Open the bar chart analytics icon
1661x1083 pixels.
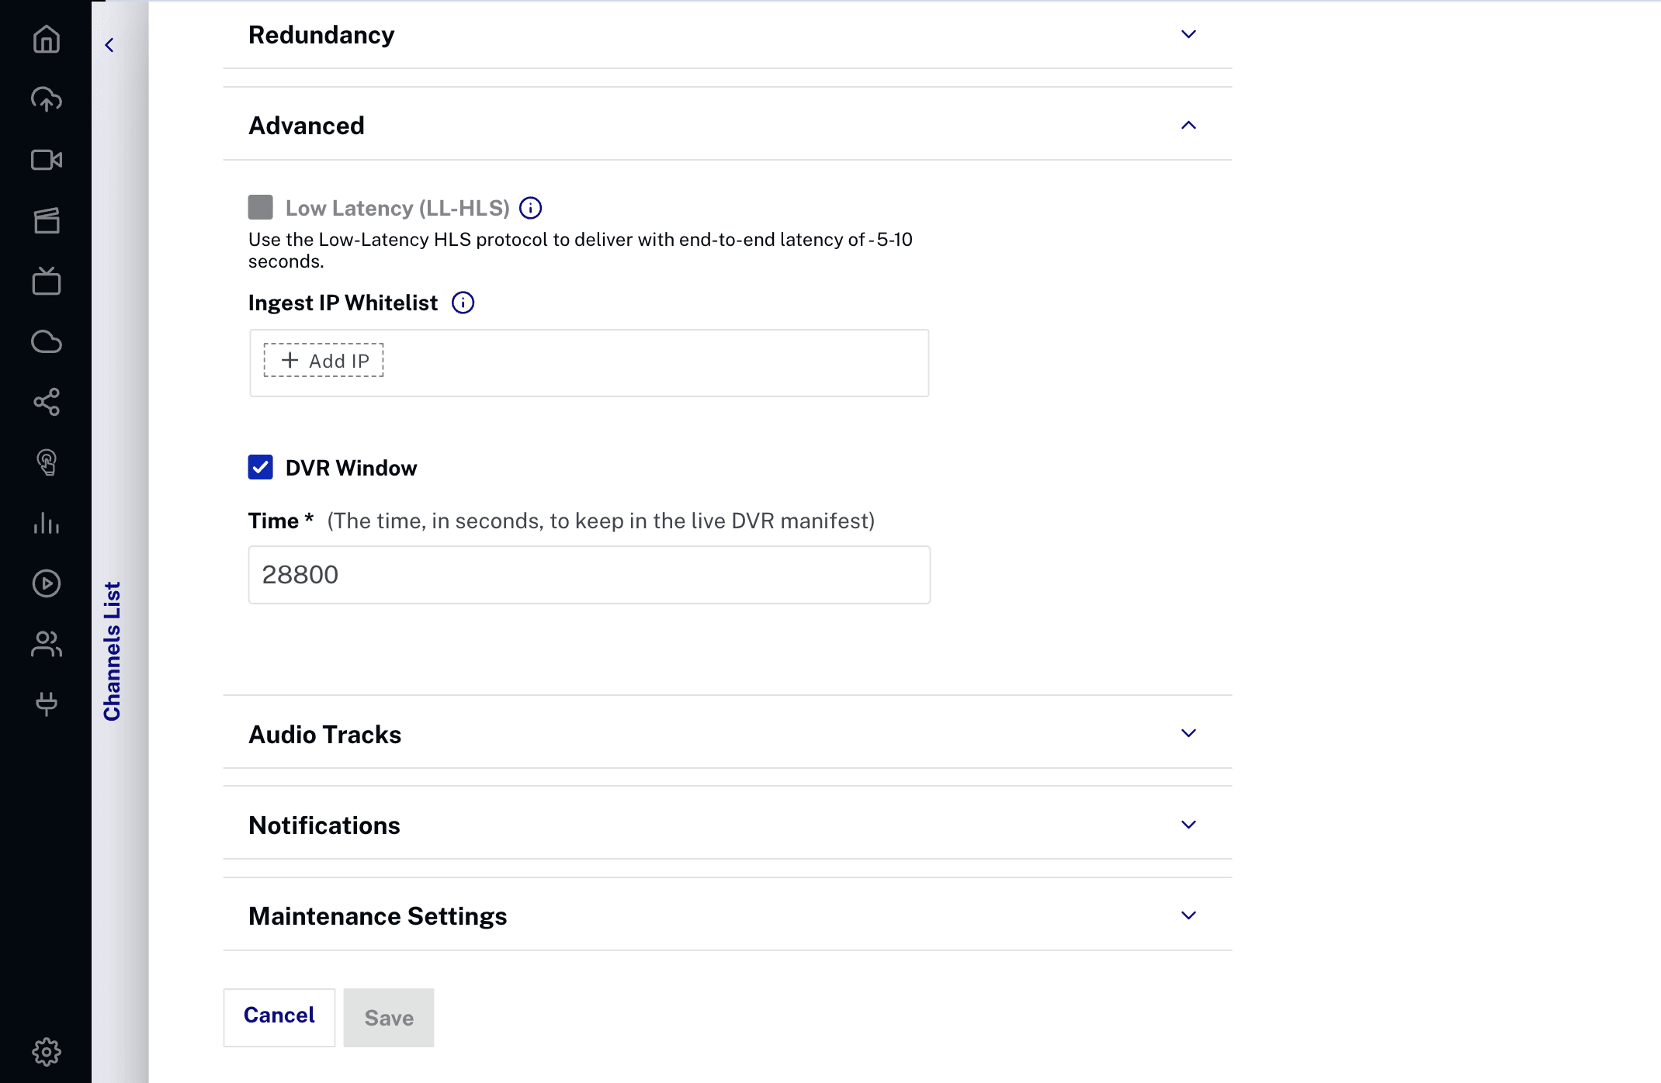coord(47,523)
